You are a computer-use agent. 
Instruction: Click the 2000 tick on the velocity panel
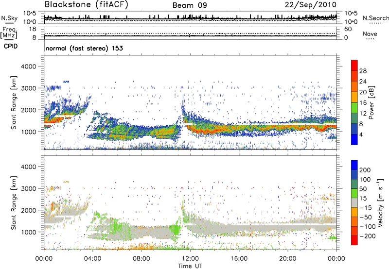point(28,210)
